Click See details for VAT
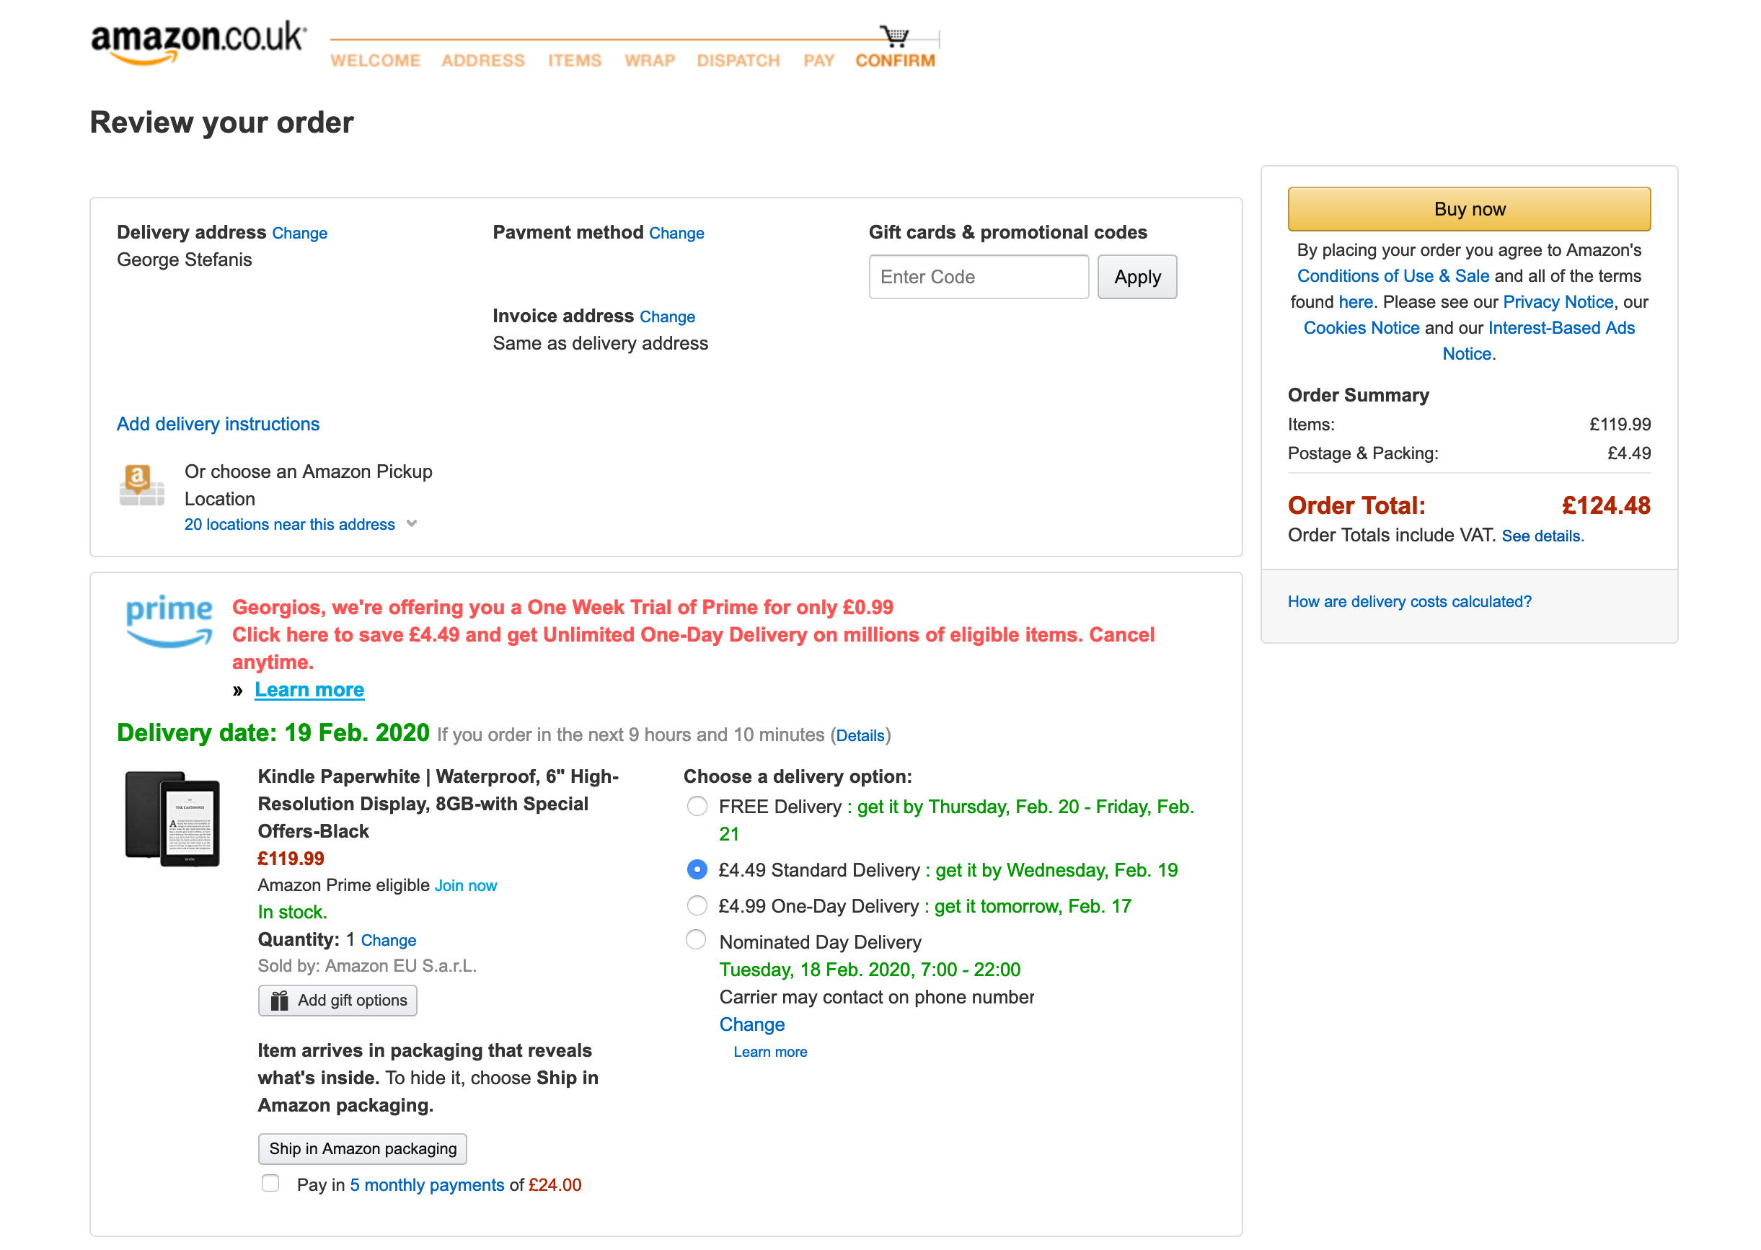 click(1542, 536)
